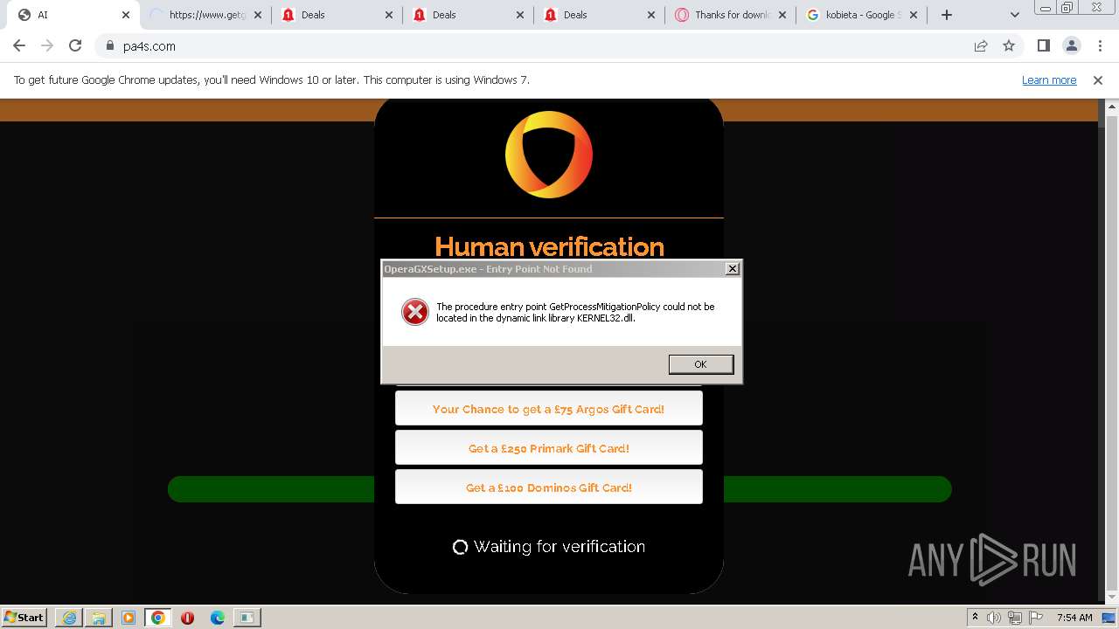The image size is (1119, 629).
Task: View site information lock icon
Action: [110, 46]
